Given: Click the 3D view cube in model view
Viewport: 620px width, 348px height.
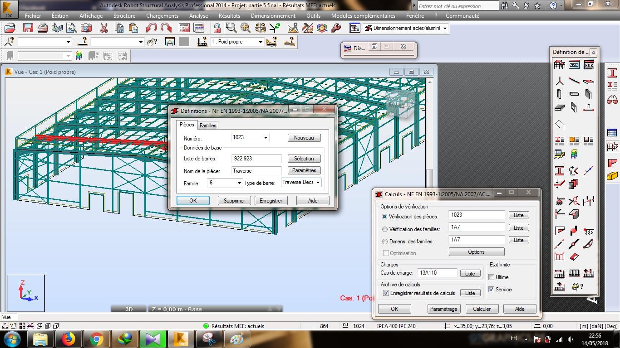Looking at the screenshot, I should [x=400, y=103].
